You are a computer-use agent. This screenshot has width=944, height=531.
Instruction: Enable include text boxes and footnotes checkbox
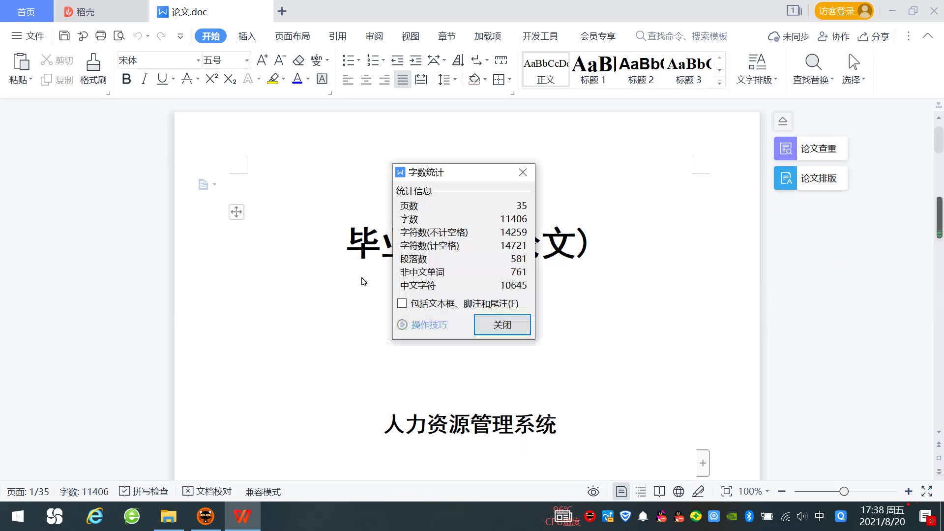(x=402, y=303)
